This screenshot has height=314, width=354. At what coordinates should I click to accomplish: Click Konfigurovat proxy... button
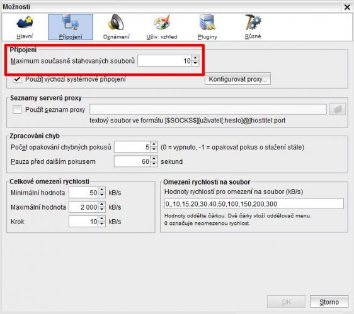(x=237, y=79)
